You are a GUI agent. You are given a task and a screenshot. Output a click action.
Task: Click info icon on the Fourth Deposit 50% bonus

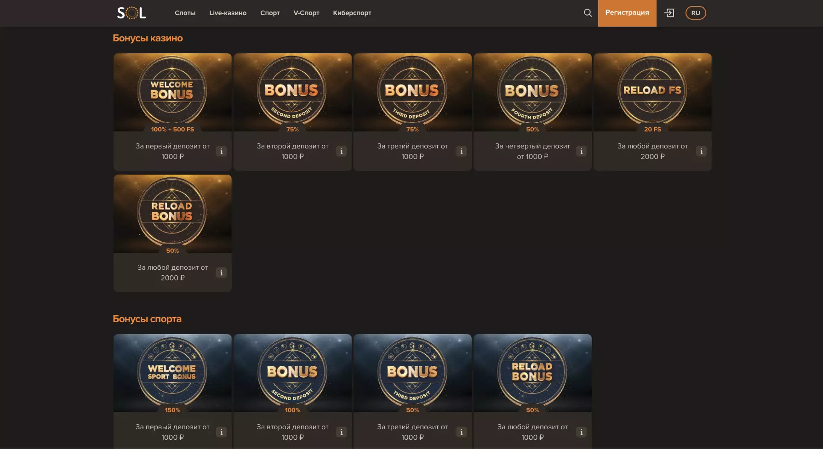point(581,151)
